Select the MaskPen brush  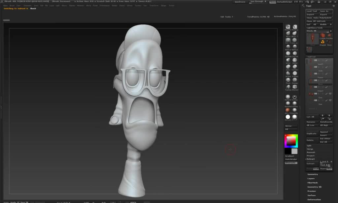click(x=288, y=27)
